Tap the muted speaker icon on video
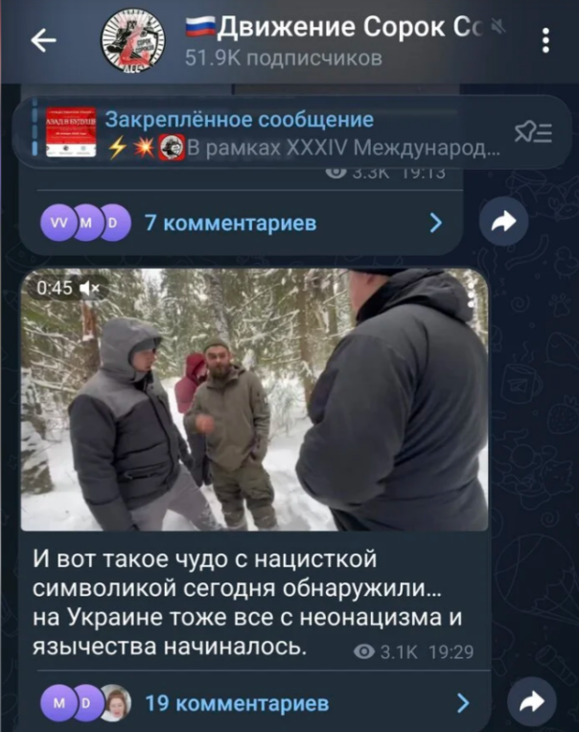579x732 pixels. (89, 288)
